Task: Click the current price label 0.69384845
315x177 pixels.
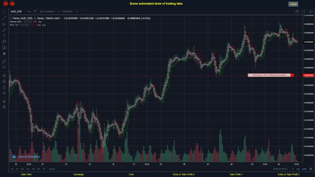Action: [308, 42]
